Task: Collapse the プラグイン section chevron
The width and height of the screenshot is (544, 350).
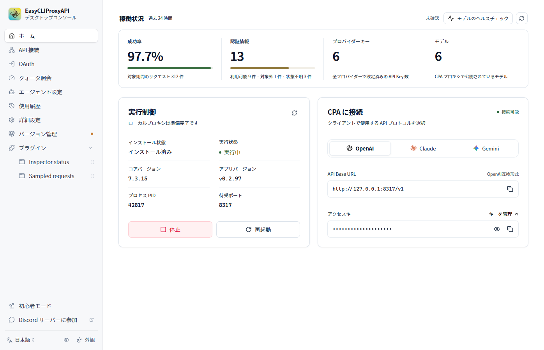Action: [x=91, y=148]
